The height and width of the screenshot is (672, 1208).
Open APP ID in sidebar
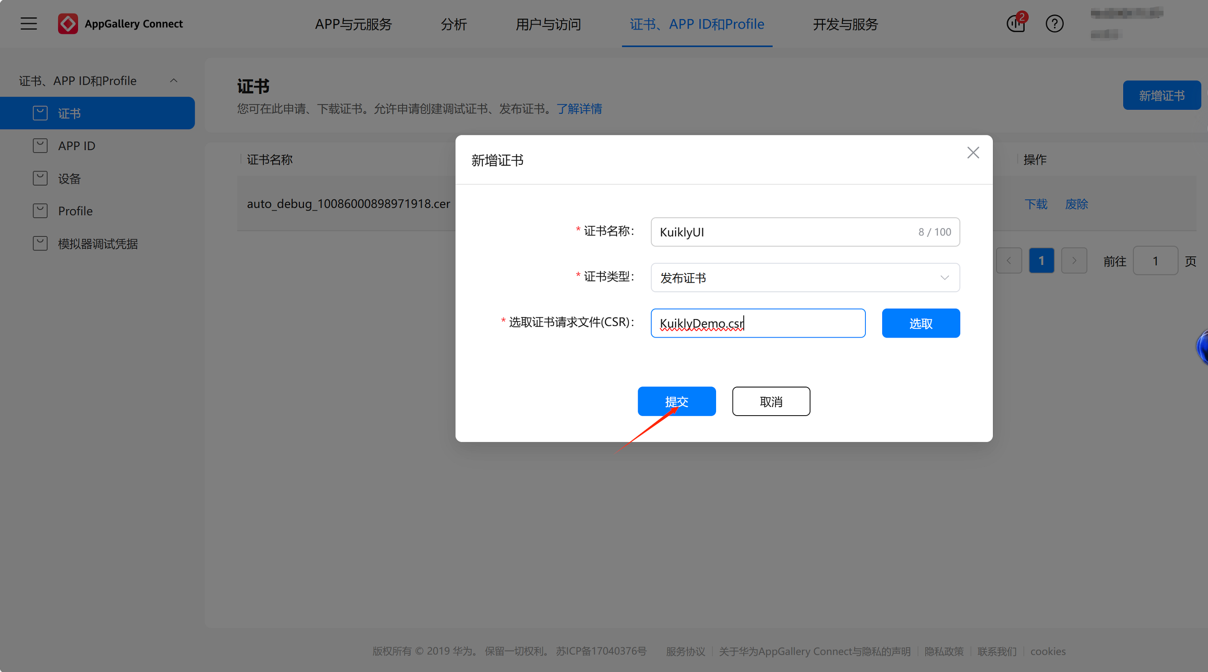pyautogui.click(x=76, y=146)
